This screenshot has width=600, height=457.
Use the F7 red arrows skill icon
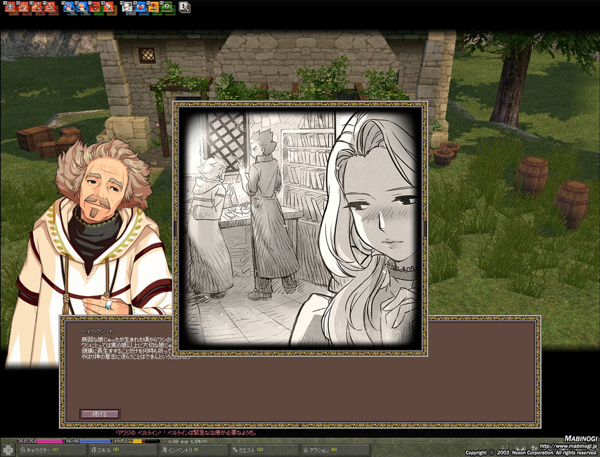tap(95, 7)
